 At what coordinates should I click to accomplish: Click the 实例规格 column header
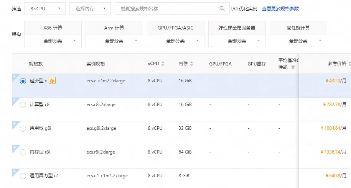tap(96, 64)
